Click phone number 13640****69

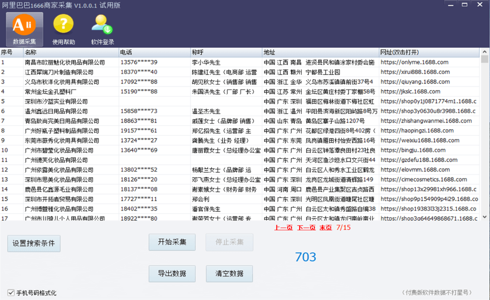click(139, 150)
